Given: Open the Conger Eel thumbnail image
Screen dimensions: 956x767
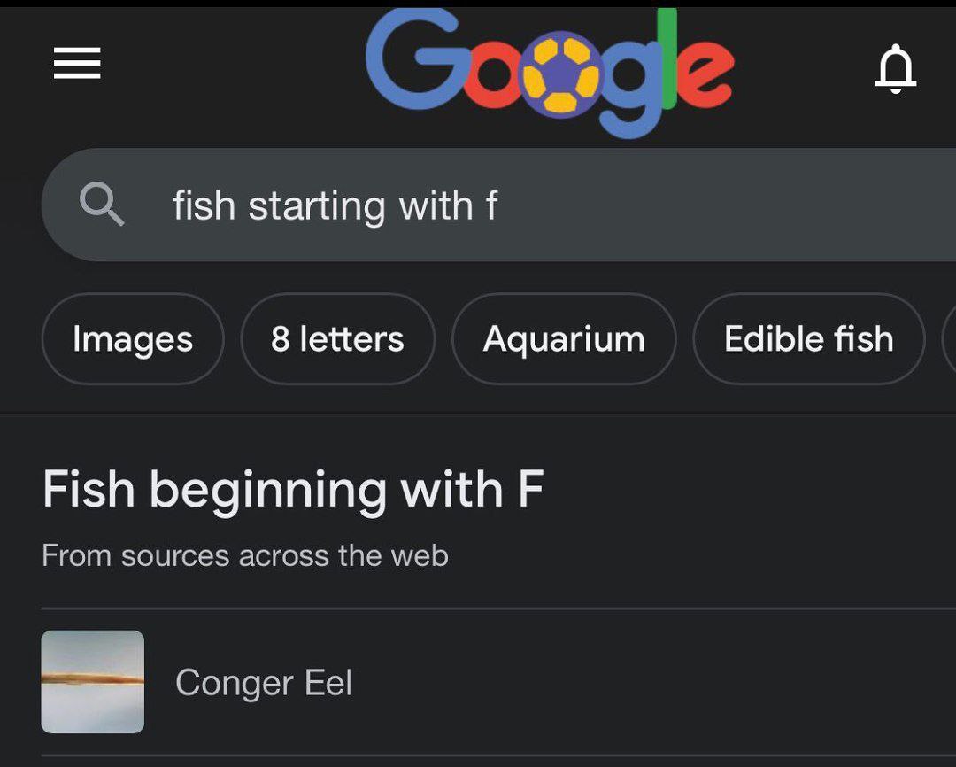Looking at the screenshot, I should pos(93,682).
